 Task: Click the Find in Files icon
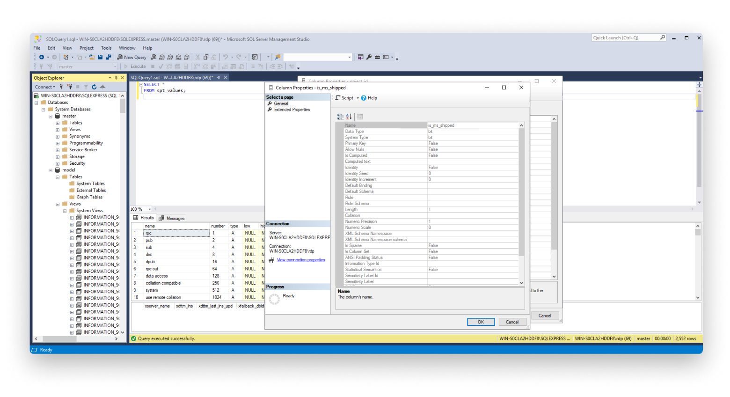pos(278,57)
